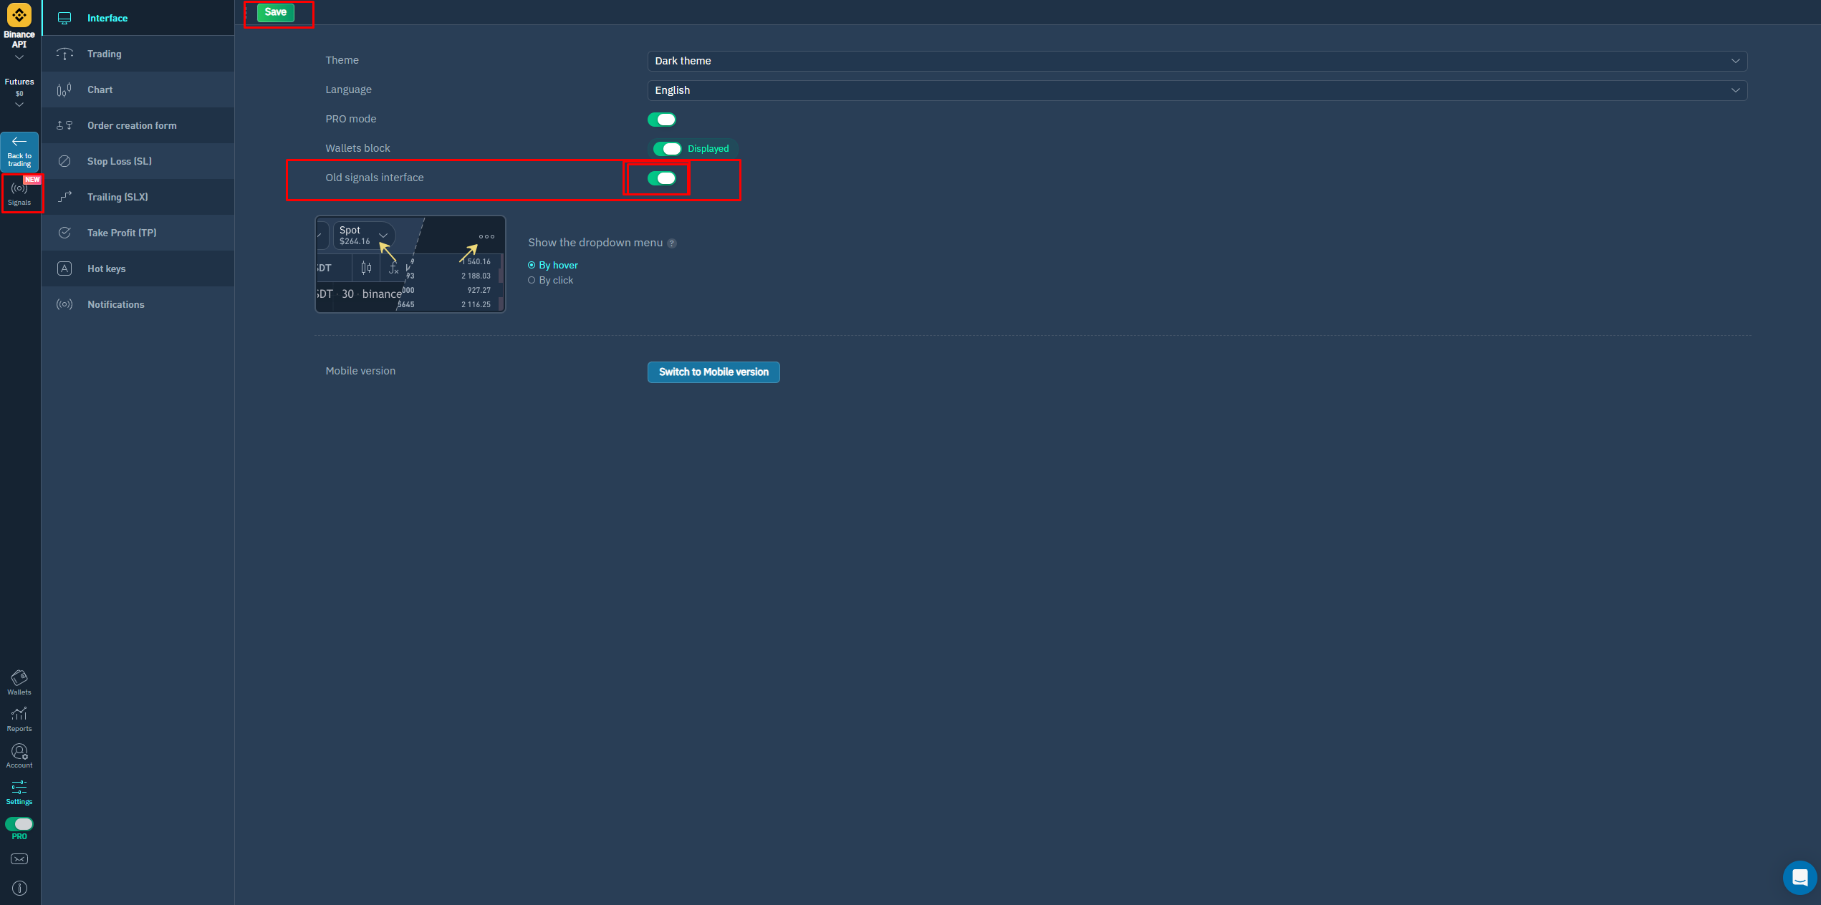Image resolution: width=1821 pixels, height=905 pixels.
Task: Go back to trading
Action: pos(19,151)
